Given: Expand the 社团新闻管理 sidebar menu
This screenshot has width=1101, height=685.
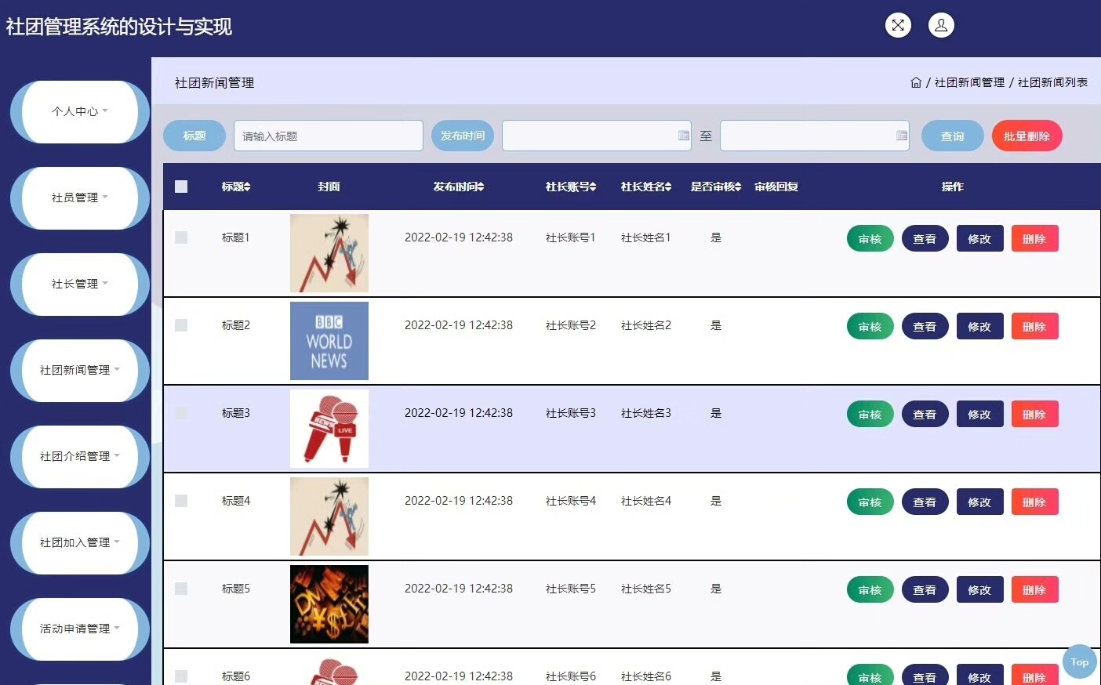Looking at the screenshot, I should pos(80,371).
